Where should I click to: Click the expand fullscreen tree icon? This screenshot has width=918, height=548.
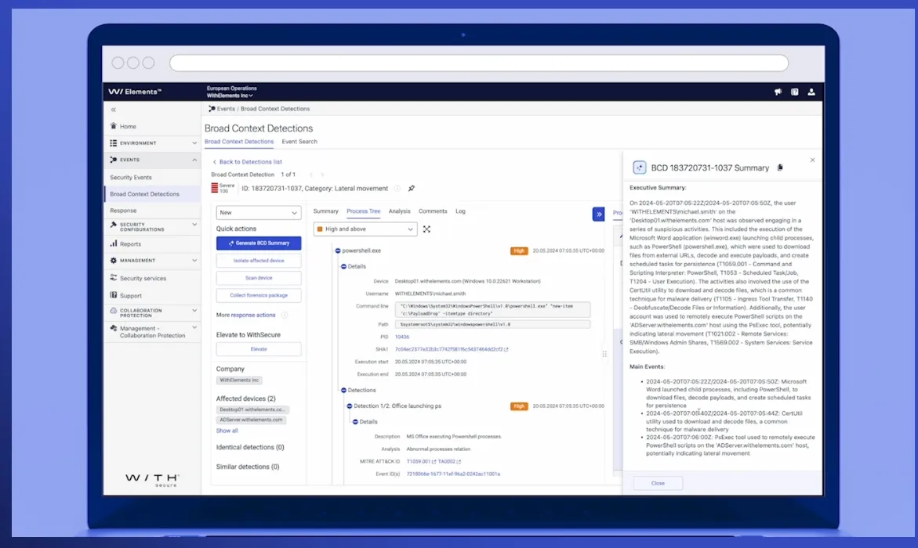pos(426,229)
